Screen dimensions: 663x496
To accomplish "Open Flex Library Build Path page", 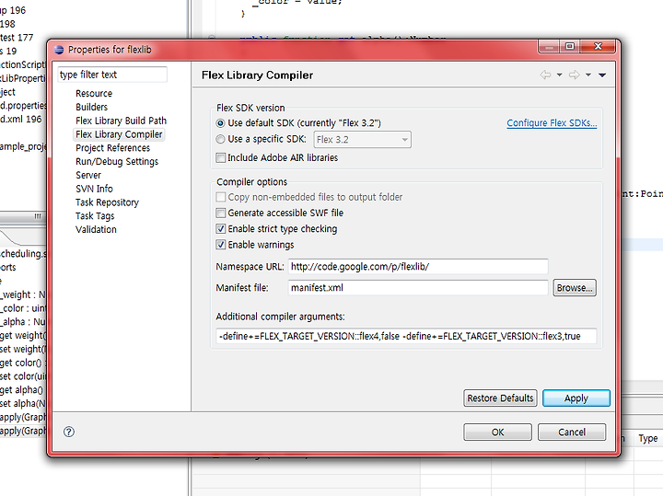I will pyautogui.click(x=121, y=121).
